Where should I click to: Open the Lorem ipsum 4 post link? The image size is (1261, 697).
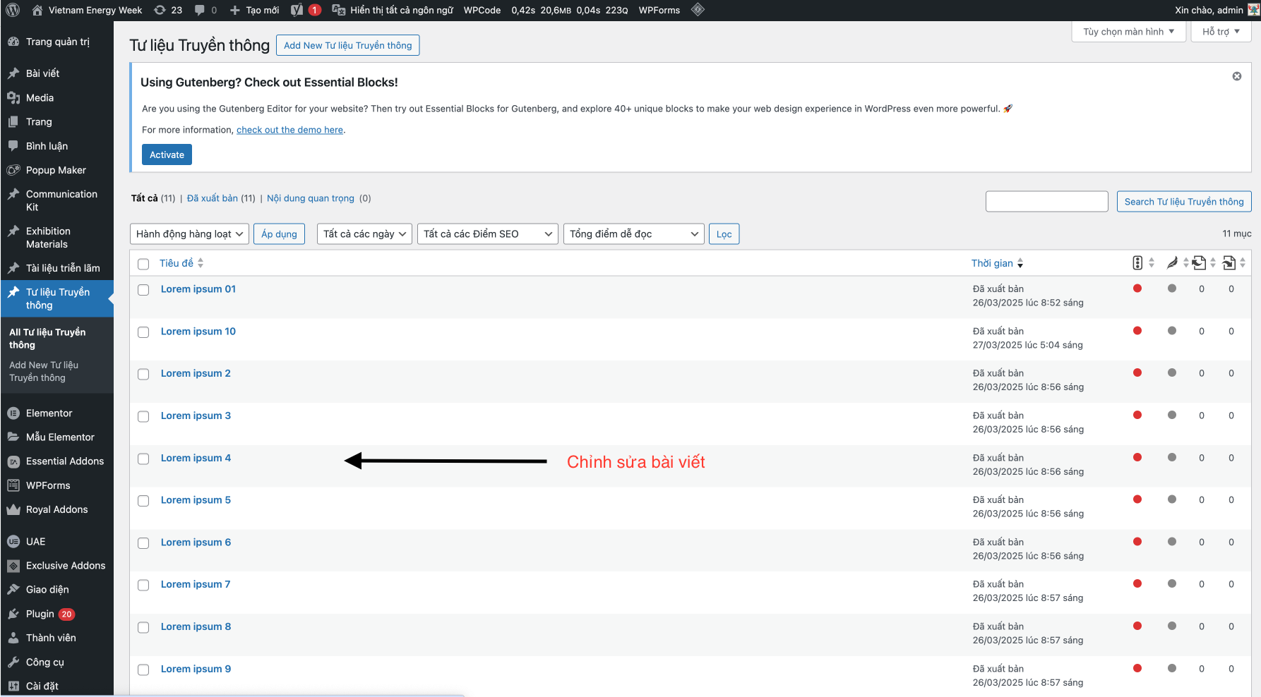click(x=196, y=458)
